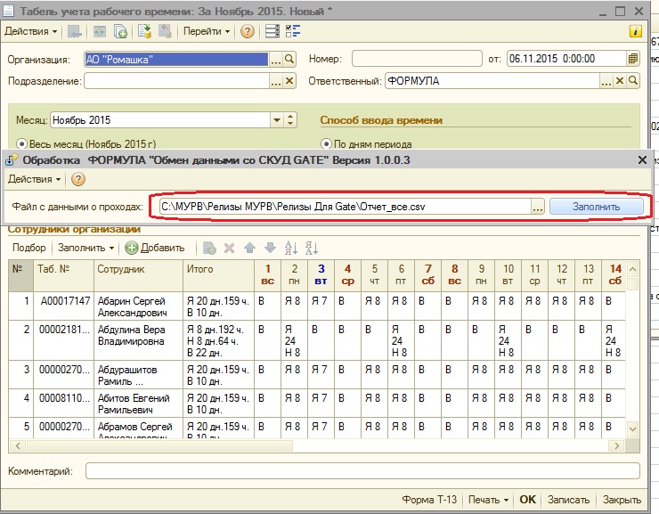Viewport: 659px width, 514px height.
Task: Clear the Ответственный field with X
Action: (620, 81)
